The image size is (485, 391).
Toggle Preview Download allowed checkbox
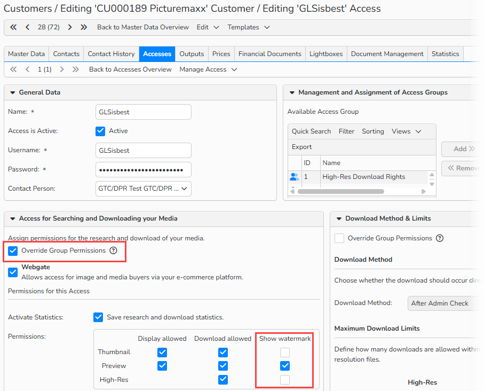(x=222, y=366)
